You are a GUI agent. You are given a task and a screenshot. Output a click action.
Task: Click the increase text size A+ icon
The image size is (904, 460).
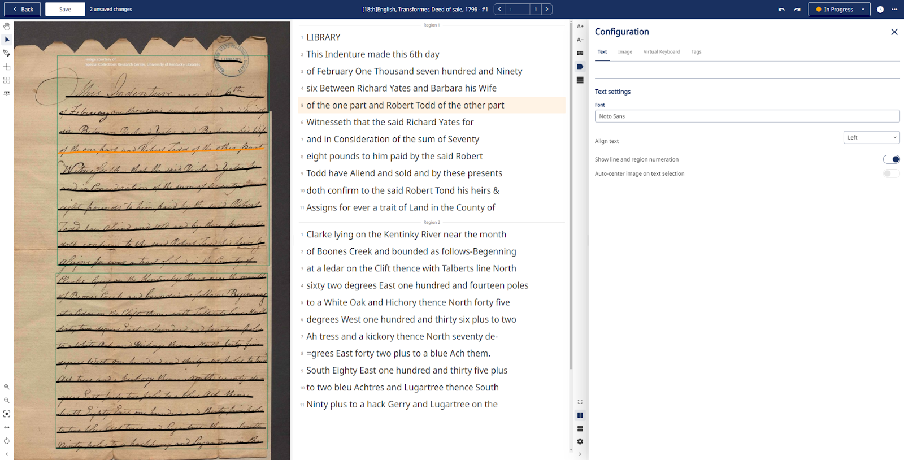coord(580,26)
